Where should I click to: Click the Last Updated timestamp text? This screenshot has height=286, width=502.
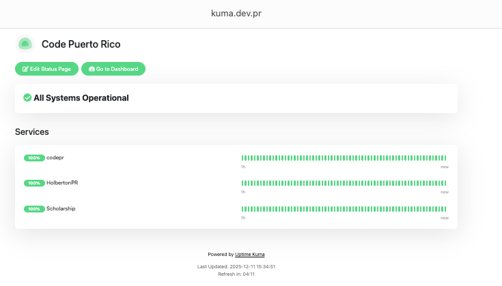tap(236, 266)
